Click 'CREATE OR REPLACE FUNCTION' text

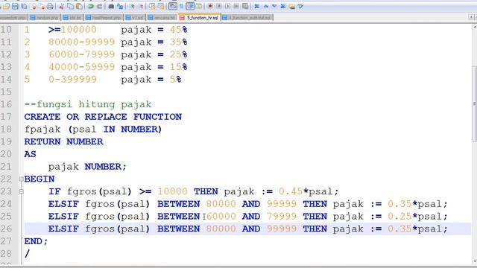[x=103, y=117]
